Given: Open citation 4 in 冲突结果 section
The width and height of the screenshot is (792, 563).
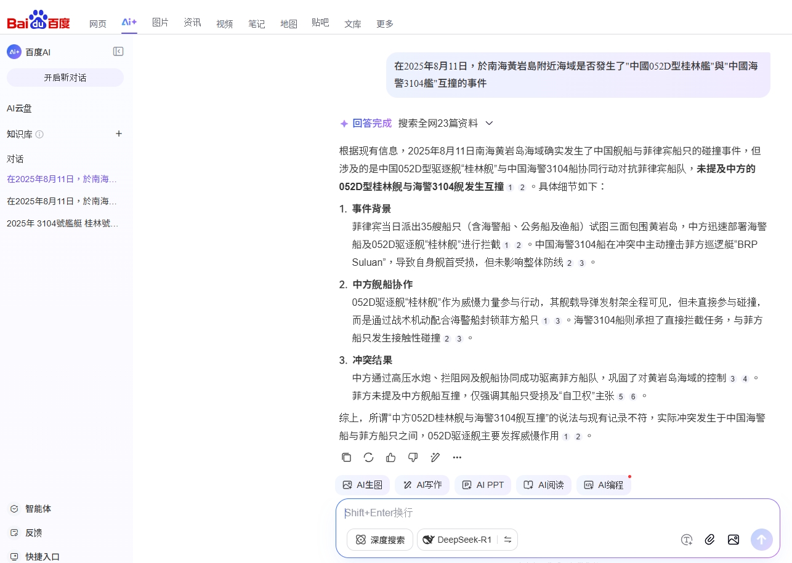Looking at the screenshot, I should coord(745,378).
